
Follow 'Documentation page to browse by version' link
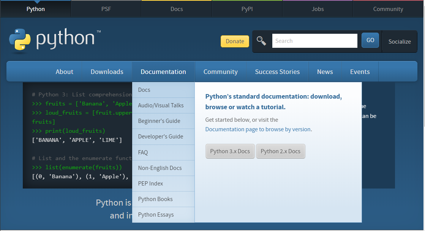tap(258, 129)
